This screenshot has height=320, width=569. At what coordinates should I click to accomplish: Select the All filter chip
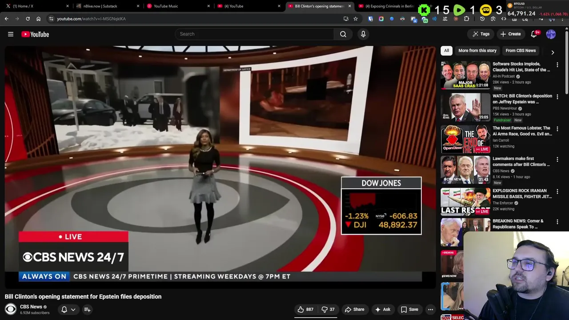pyautogui.click(x=446, y=51)
